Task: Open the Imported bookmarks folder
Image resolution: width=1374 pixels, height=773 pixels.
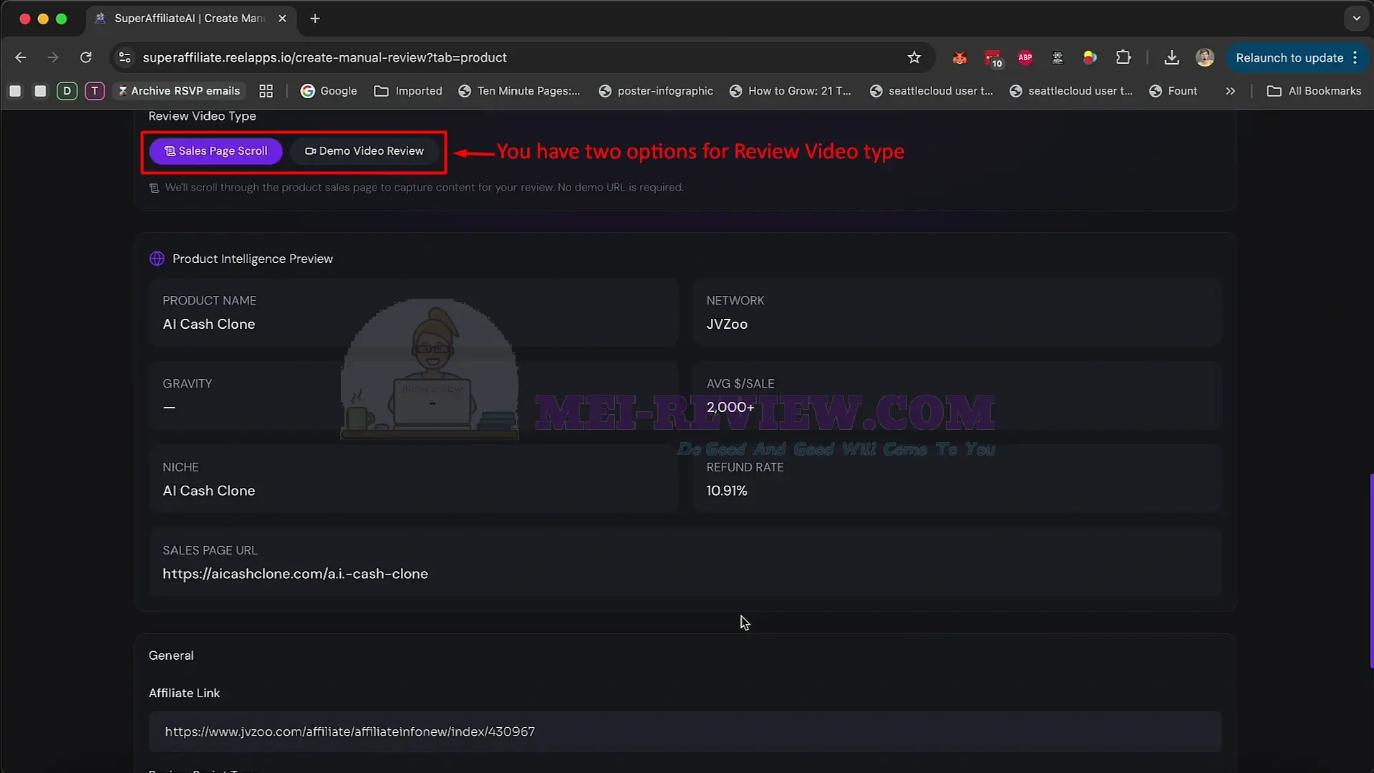Action: (x=408, y=91)
